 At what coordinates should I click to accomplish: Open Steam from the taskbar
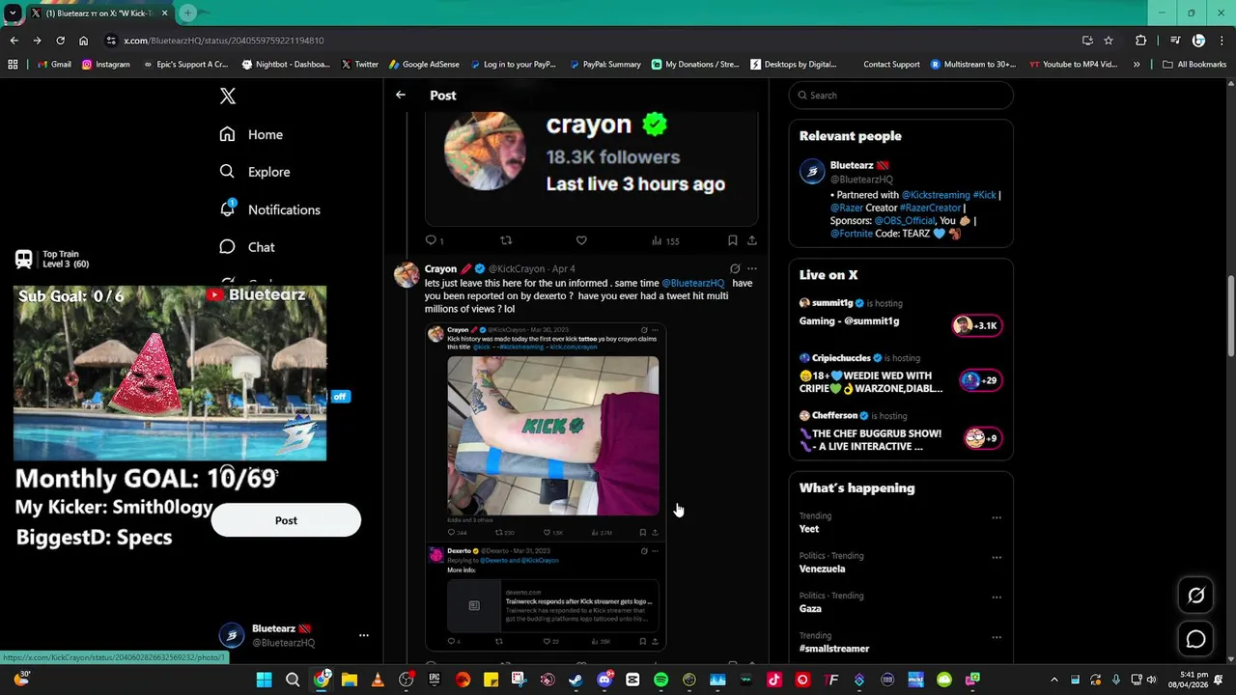576,680
